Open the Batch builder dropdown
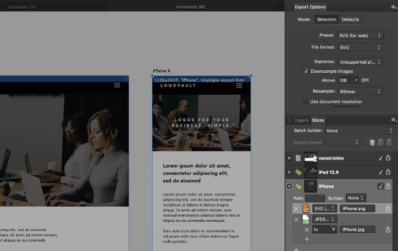 (x=360, y=131)
